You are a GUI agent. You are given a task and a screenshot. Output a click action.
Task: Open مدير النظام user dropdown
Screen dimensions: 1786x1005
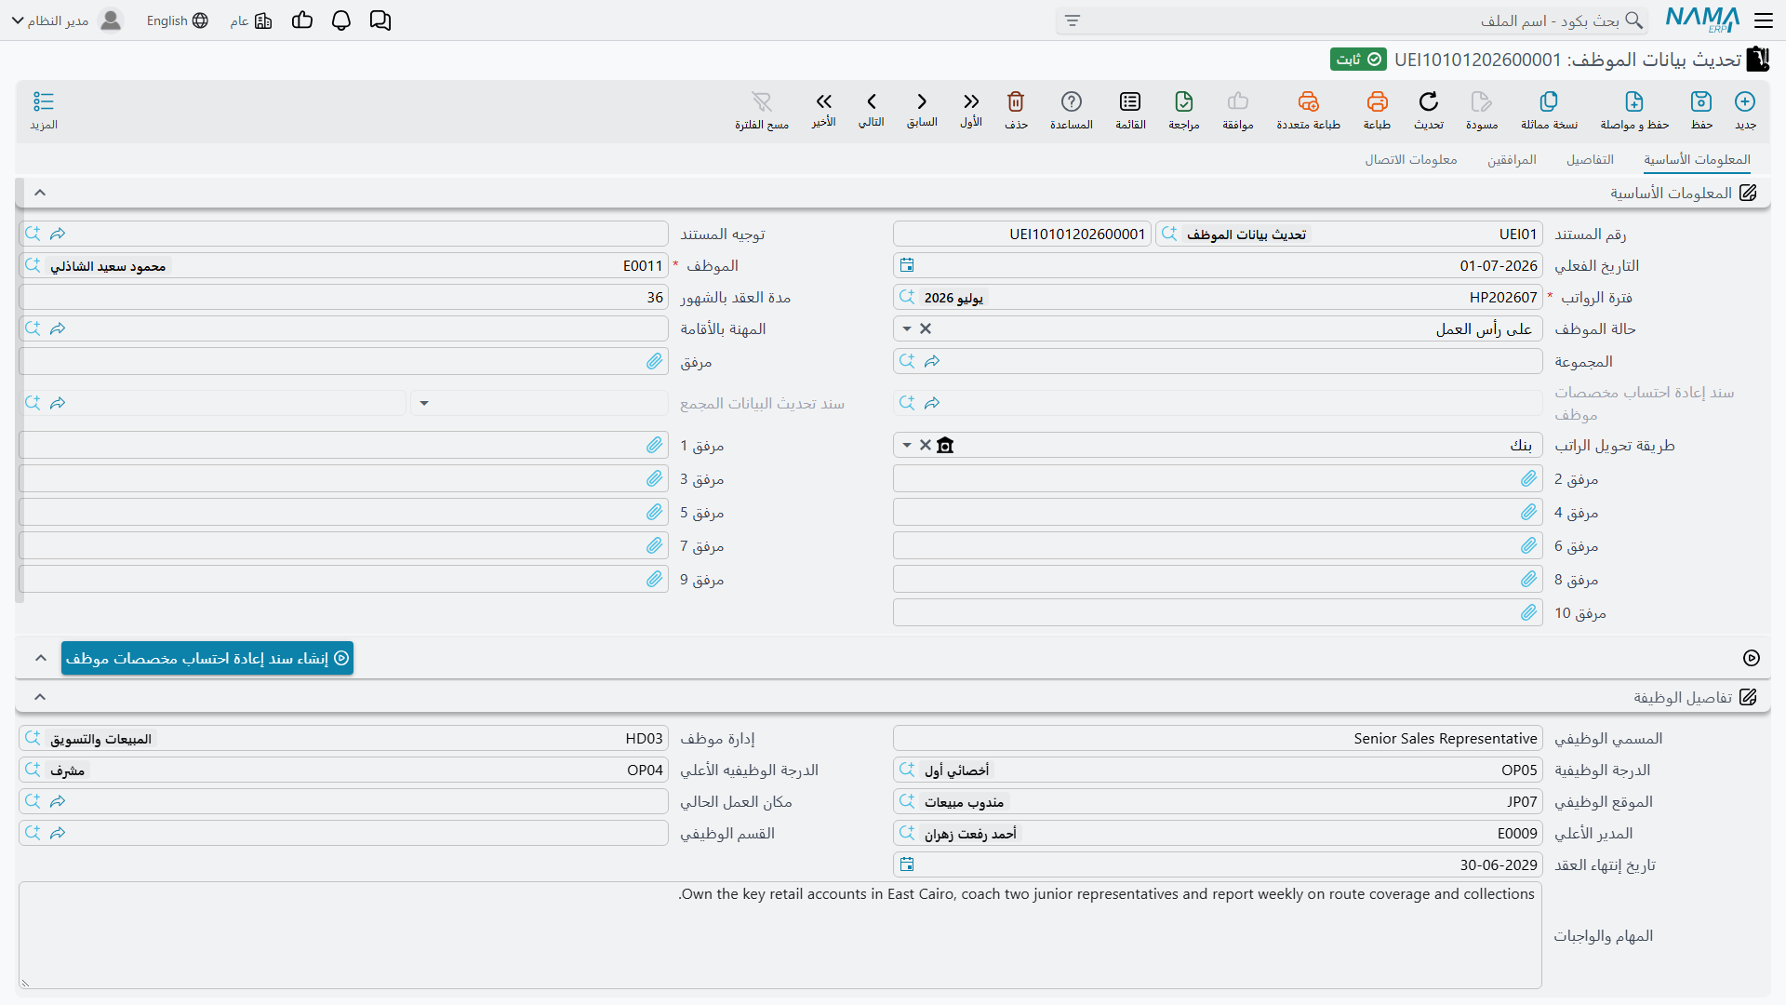click(66, 20)
